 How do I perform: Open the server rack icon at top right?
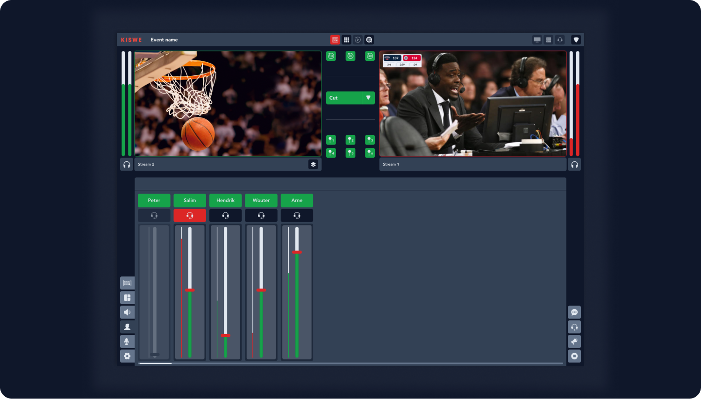click(x=549, y=40)
